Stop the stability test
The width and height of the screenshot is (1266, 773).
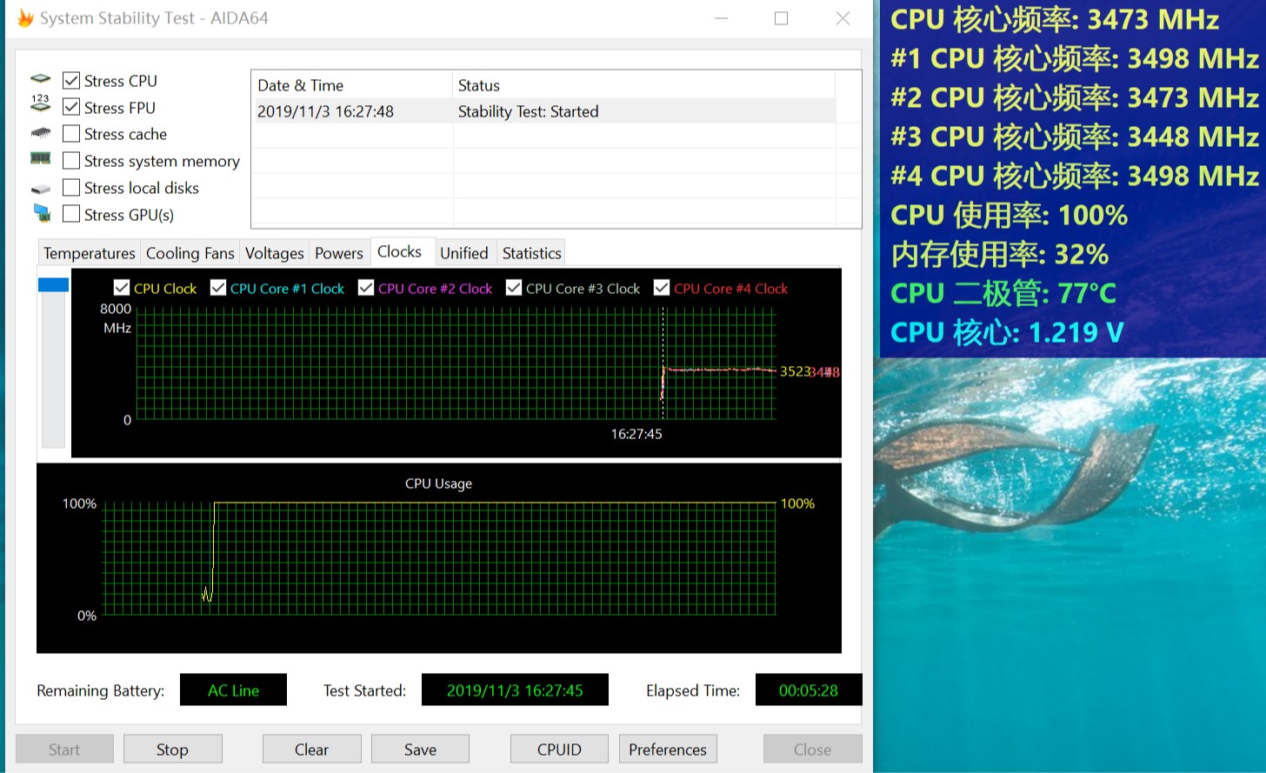tap(172, 750)
